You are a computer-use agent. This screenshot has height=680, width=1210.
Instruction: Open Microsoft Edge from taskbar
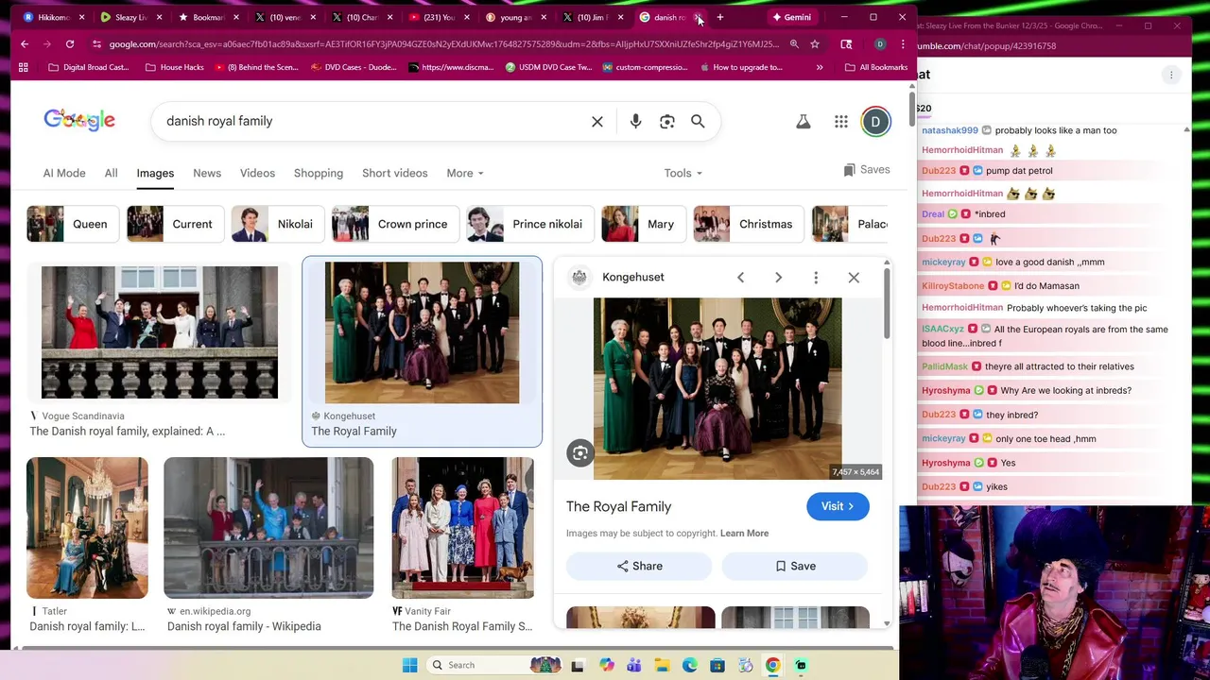(690, 665)
